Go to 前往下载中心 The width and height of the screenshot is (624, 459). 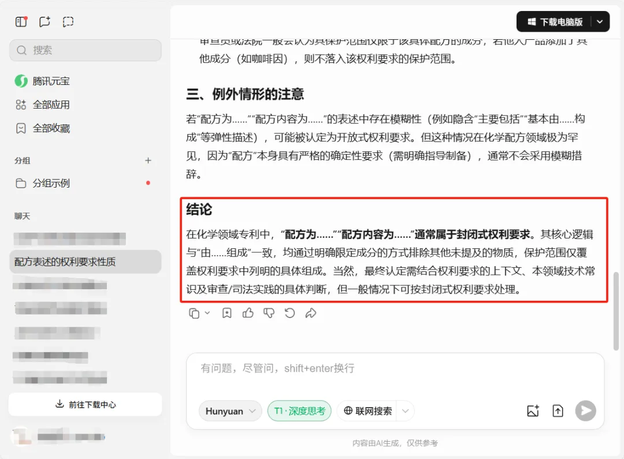point(85,404)
